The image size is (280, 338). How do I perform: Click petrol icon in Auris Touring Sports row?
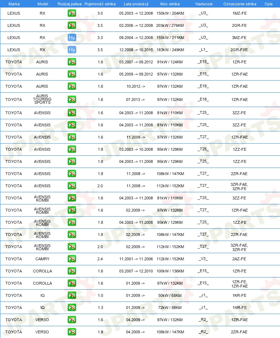[72, 100]
